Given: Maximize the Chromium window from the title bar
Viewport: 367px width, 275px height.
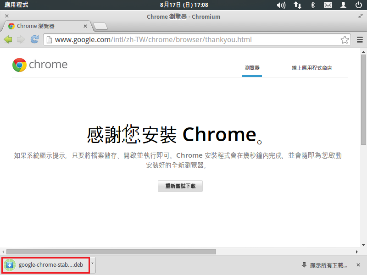Looking at the screenshot, I should [361, 16].
